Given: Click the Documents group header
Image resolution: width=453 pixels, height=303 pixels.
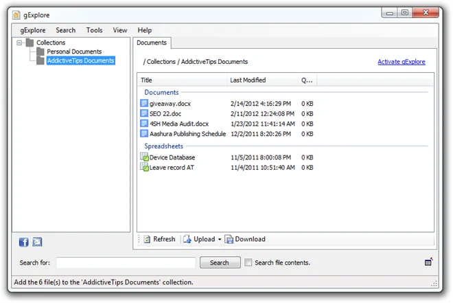Looking at the screenshot, I should pos(161,92).
